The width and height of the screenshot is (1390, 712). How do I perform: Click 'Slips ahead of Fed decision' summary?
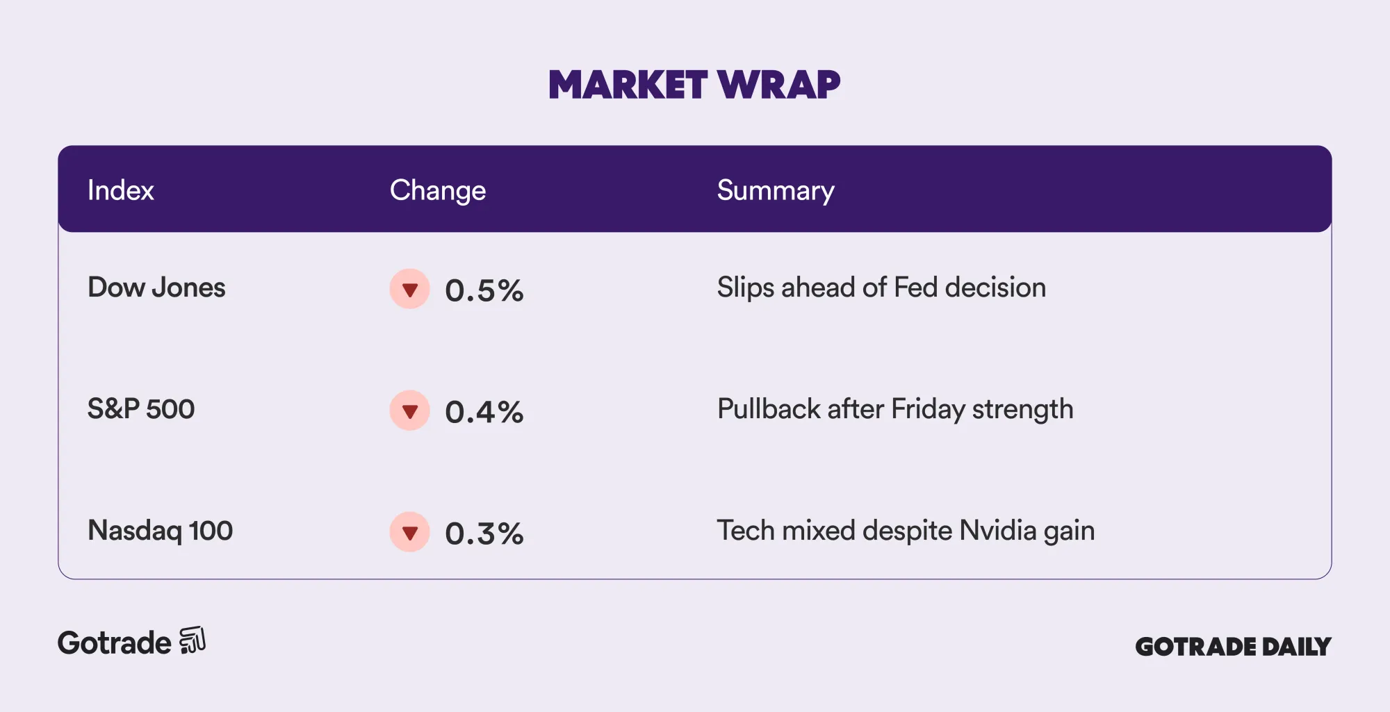pos(881,288)
